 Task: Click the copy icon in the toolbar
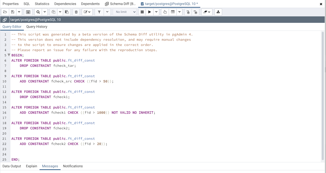[53, 12]
